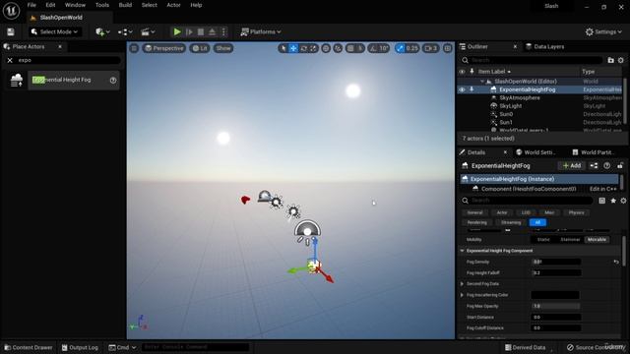Open the viewport Show menu
The image size is (630, 354).
point(223,48)
